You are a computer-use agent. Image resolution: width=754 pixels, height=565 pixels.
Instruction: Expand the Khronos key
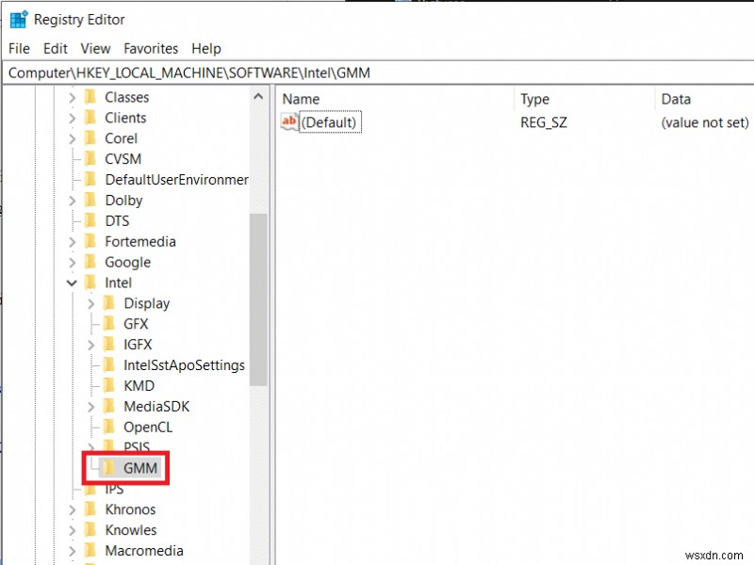point(73,509)
